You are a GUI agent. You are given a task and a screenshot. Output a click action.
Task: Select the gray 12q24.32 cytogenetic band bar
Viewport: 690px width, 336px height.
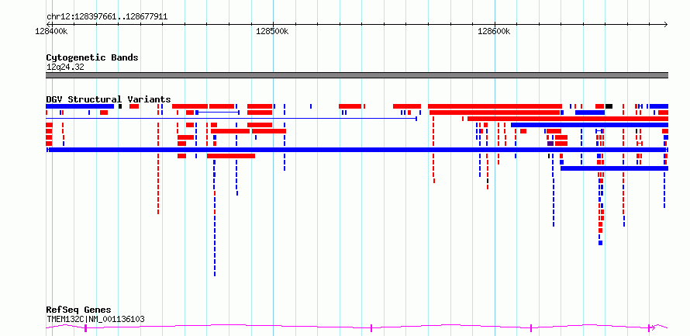pyautogui.click(x=357, y=75)
